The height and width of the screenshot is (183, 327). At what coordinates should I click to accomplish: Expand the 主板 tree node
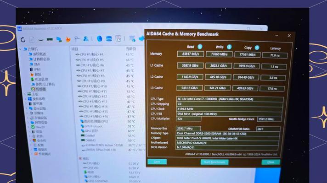25,94
